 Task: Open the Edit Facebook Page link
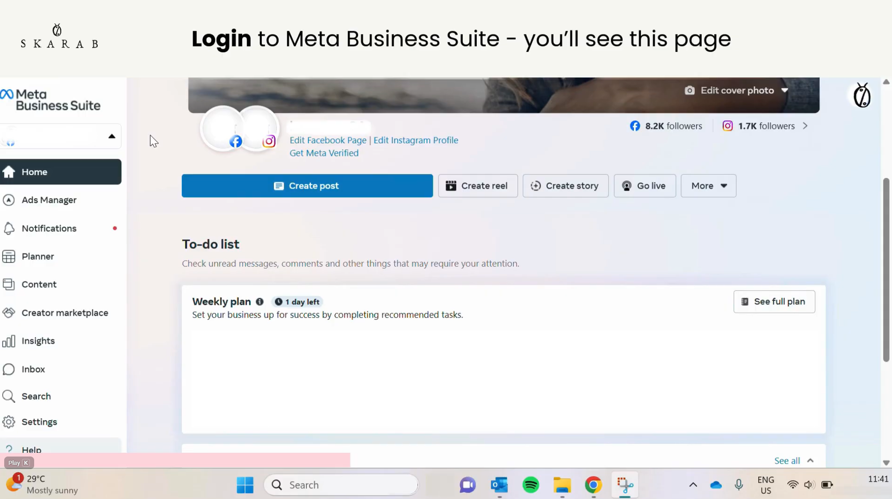click(x=328, y=140)
